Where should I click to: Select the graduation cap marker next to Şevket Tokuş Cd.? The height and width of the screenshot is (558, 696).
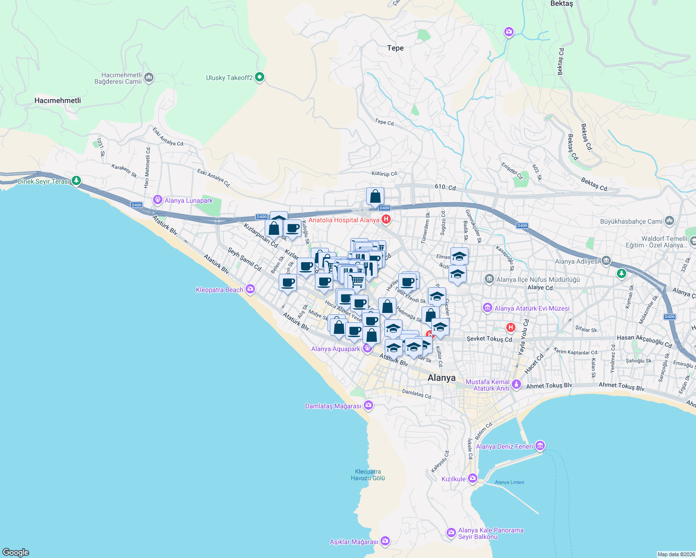coord(440,327)
